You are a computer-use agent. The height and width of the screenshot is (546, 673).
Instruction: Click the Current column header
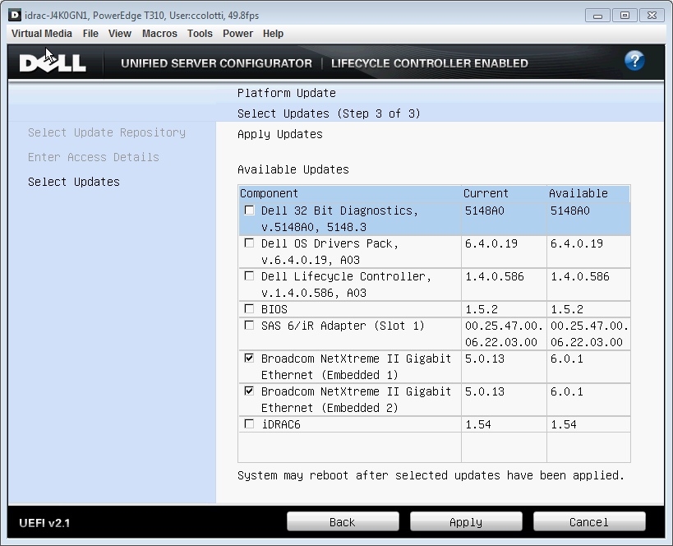(504, 193)
